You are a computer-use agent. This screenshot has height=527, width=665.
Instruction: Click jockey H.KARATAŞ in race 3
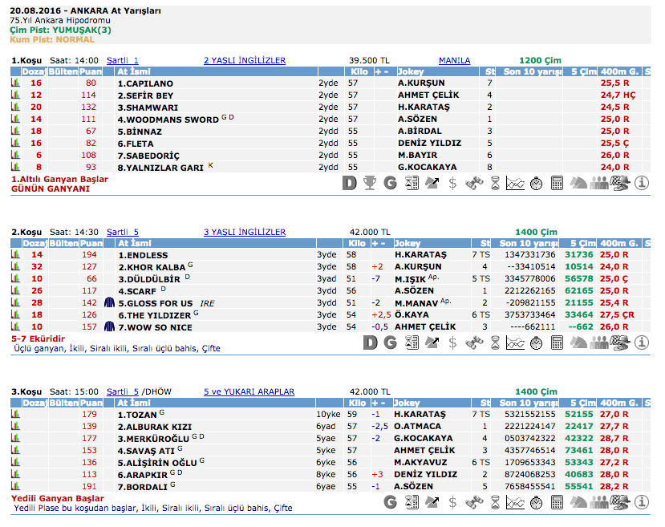coord(420,415)
